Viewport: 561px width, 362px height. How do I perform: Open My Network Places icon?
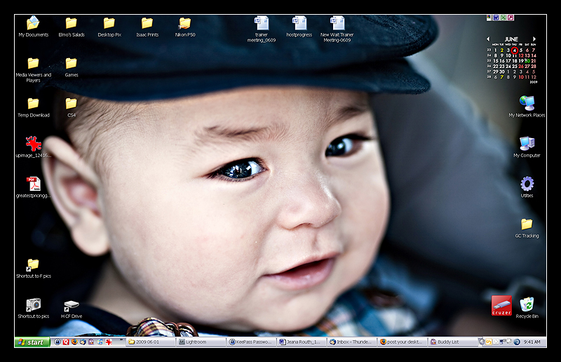coord(527,103)
